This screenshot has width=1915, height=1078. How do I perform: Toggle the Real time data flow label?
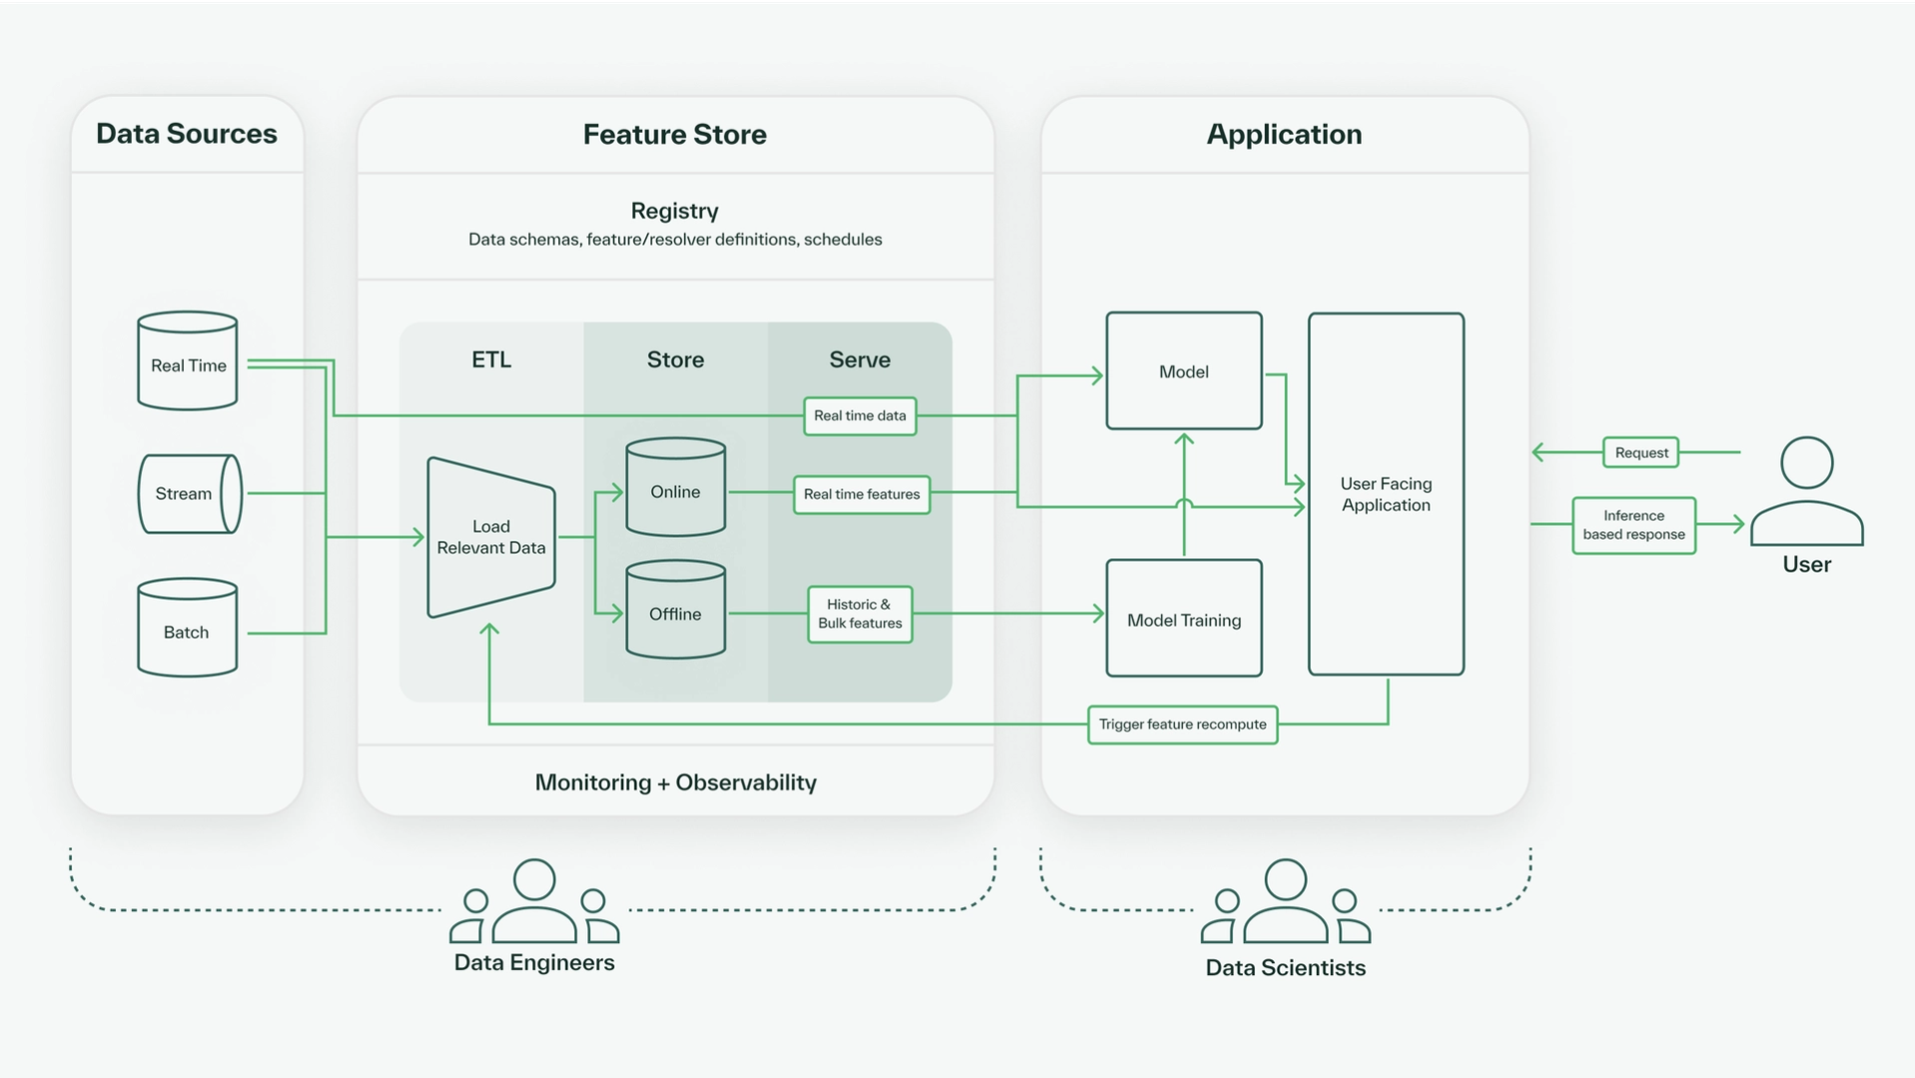tap(860, 416)
